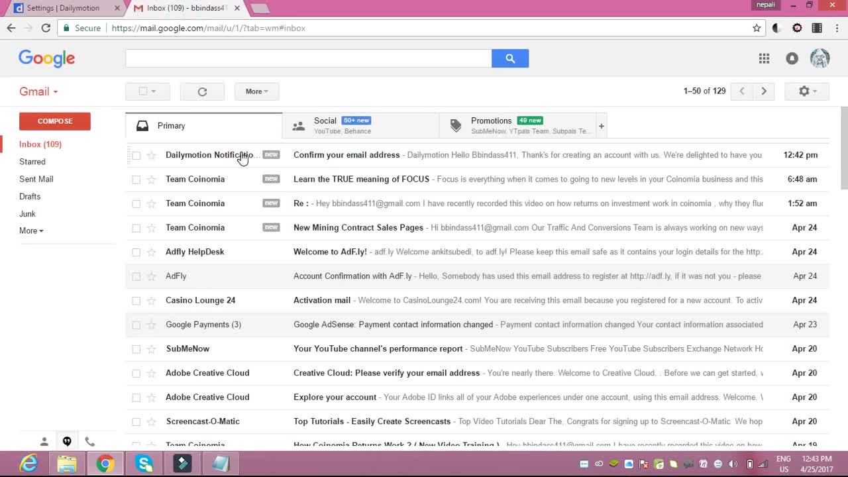Star the Screencast-O-Matic email
The width and height of the screenshot is (848, 477).
[x=151, y=421]
